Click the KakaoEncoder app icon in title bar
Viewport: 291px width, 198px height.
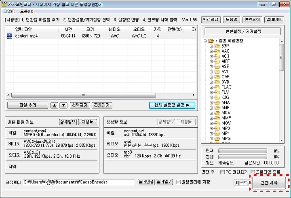point(4,4)
